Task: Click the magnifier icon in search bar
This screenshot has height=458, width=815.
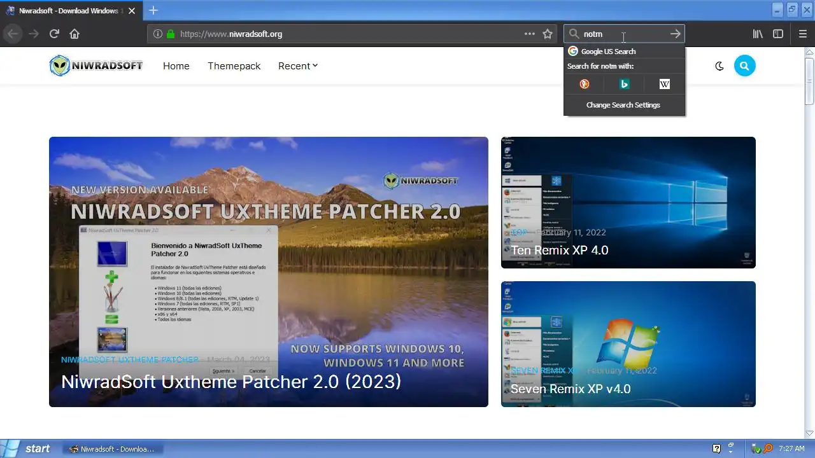Action: click(x=574, y=34)
